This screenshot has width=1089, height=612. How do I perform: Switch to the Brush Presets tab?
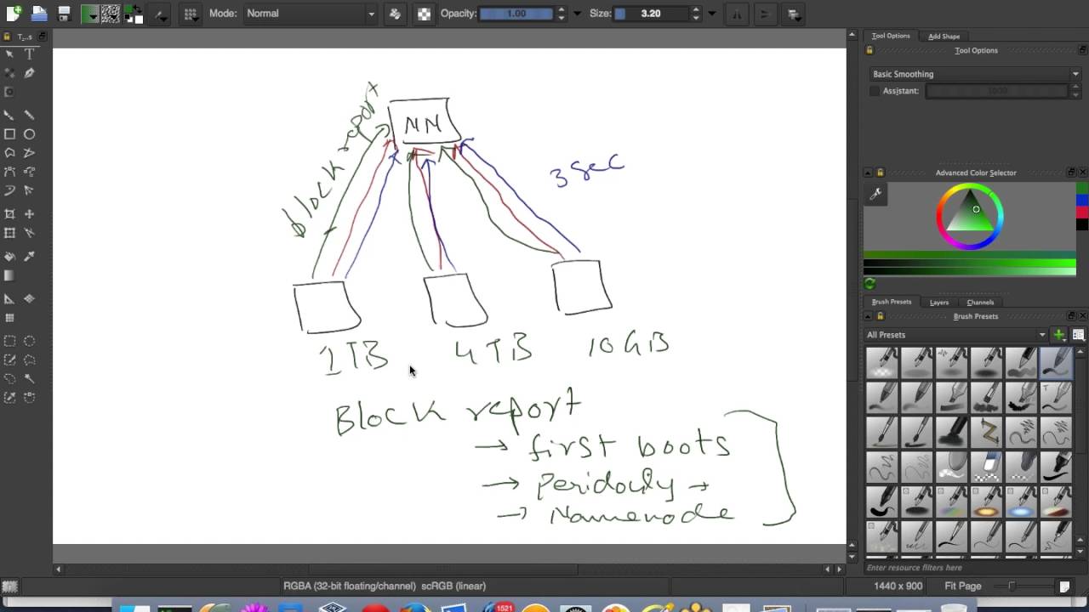tap(891, 302)
